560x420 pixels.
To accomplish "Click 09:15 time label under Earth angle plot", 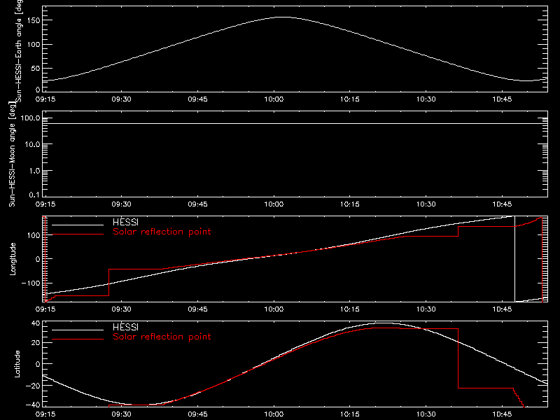I will point(45,99).
